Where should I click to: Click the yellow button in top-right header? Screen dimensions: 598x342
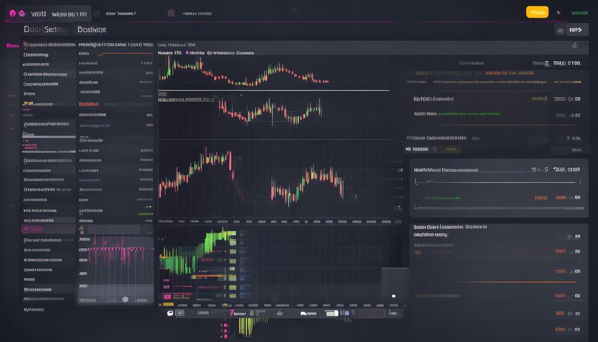point(537,12)
